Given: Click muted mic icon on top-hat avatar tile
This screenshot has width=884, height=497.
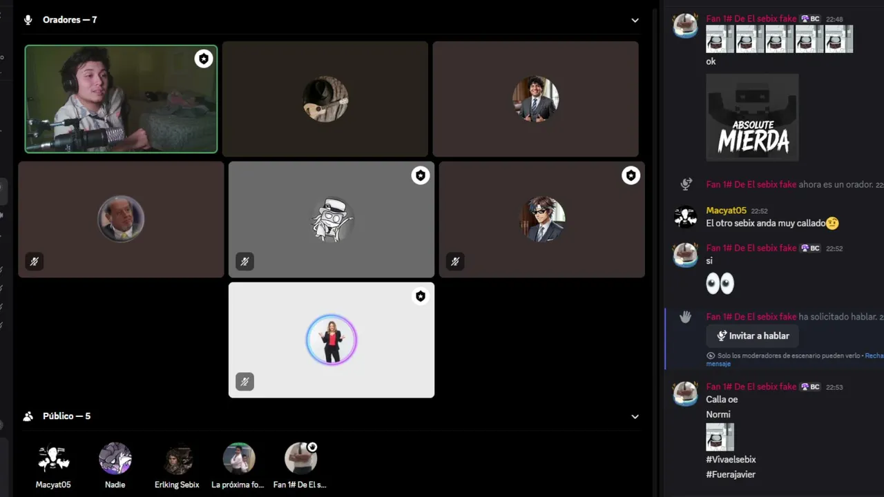Looking at the screenshot, I should 244,261.
